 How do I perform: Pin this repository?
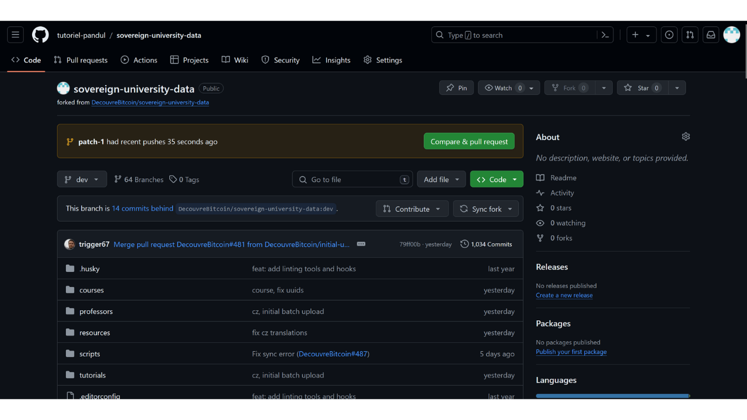[456, 88]
